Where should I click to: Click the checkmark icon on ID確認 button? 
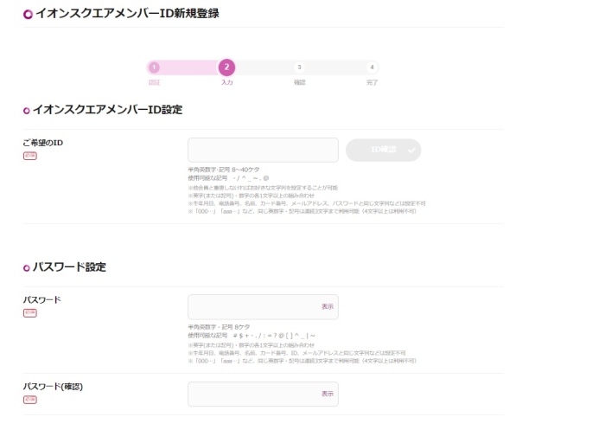coord(411,151)
